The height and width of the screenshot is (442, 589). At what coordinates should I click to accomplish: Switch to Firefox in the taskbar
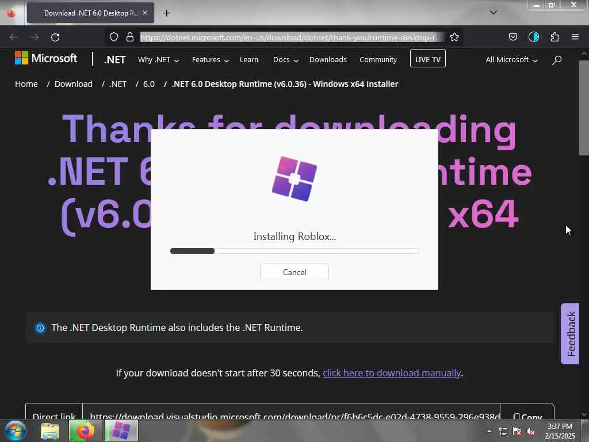[x=85, y=430]
